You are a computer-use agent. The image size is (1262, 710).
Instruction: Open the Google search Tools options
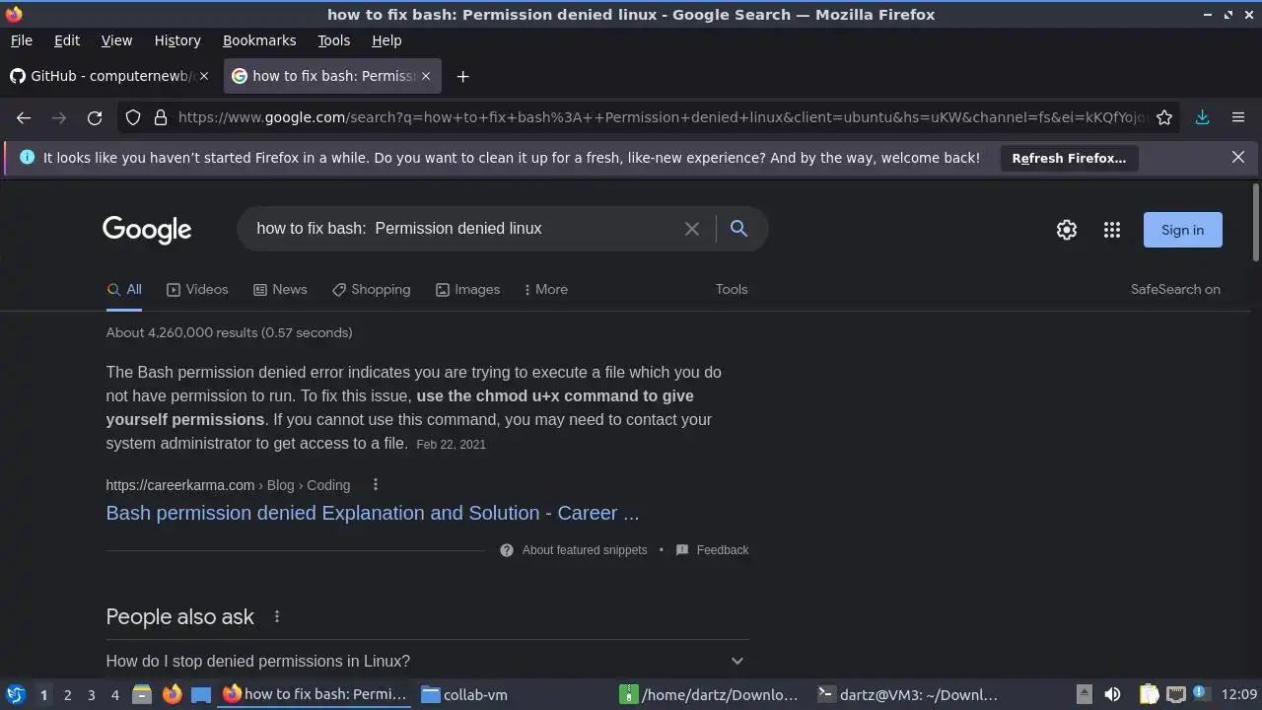pyautogui.click(x=732, y=289)
